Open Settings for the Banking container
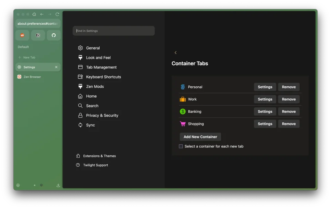The height and width of the screenshot is (208, 331). click(x=265, y=112)
